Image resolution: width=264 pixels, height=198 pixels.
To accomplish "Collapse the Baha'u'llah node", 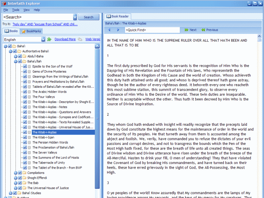I will (16, 61).
